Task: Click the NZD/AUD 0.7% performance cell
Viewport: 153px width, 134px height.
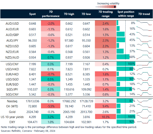Action: coord(50,57)
